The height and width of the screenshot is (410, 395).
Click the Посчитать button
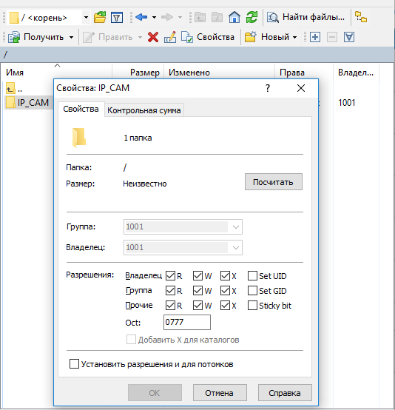coord(274,182)
